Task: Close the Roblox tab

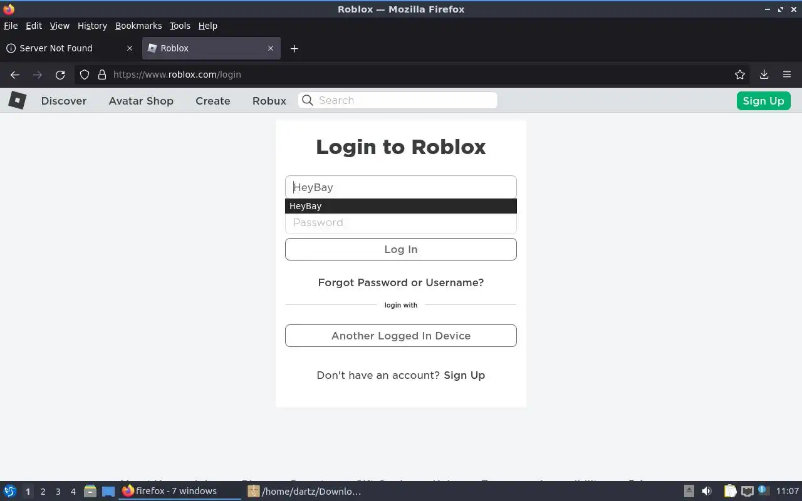Action: pyautogui.click(x=271, y=48)
